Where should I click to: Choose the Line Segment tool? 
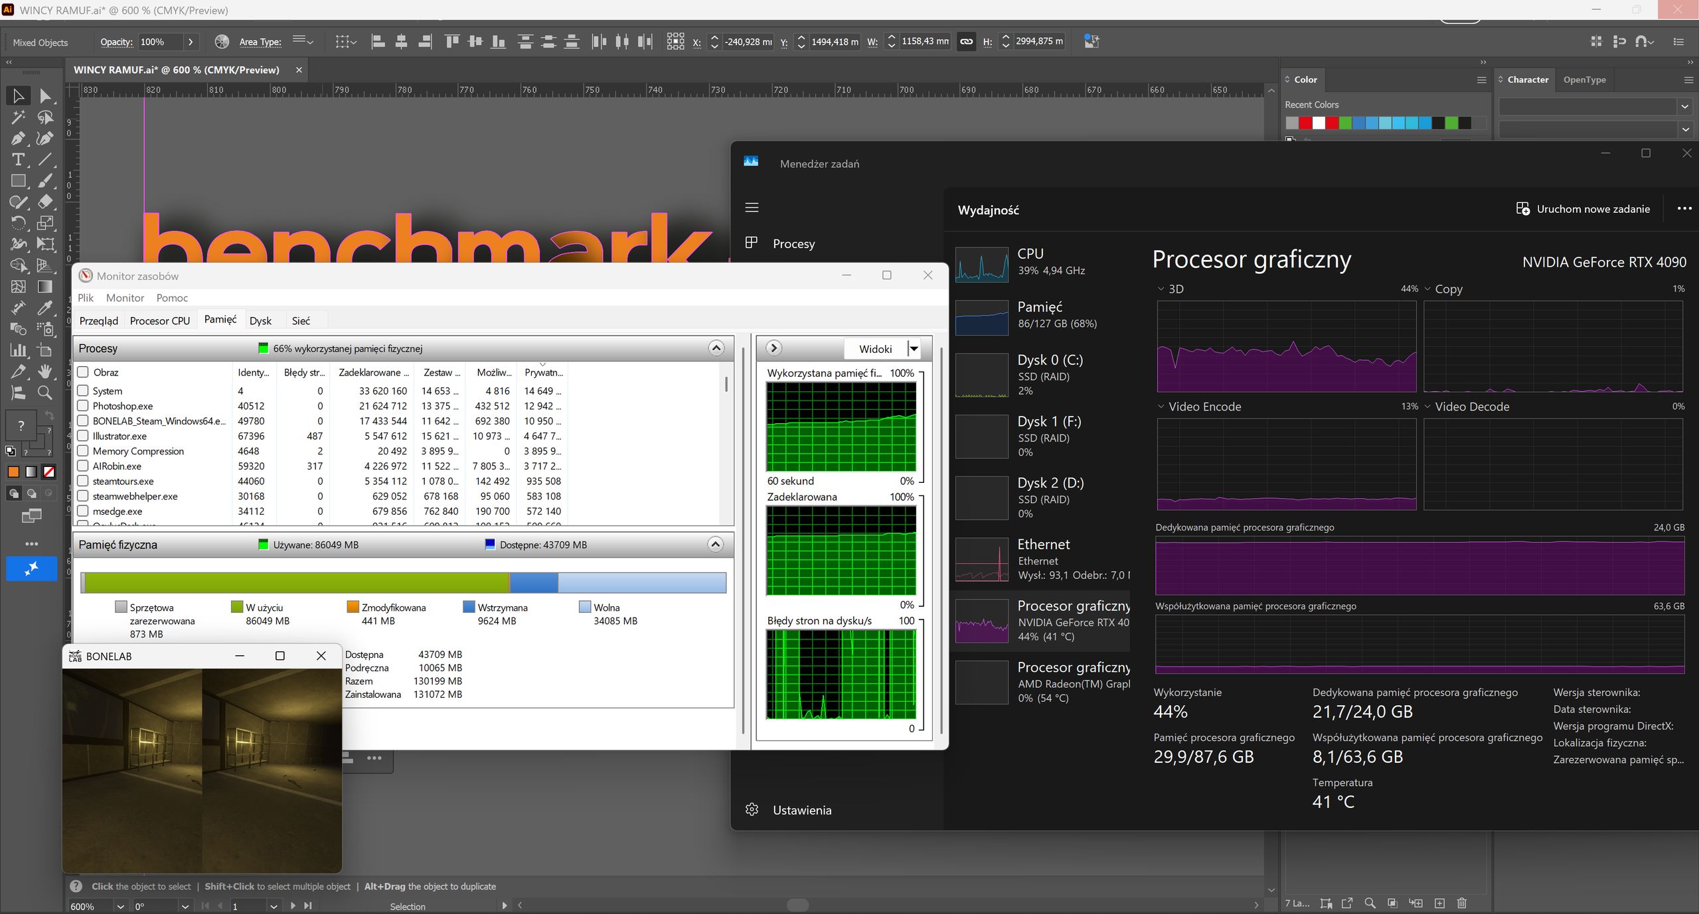pyautogui.click(x=45, y=160)
